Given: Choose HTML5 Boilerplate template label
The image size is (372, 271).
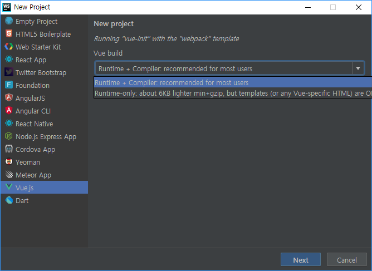Looking at the screenshot, I should click(43, 34).
